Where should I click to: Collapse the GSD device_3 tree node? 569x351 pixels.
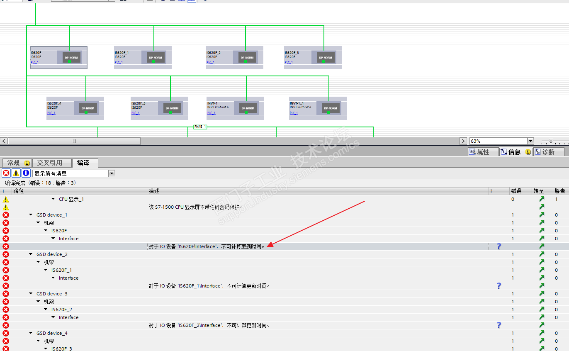(31, 294)
